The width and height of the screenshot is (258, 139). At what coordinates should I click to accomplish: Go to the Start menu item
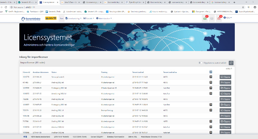point(61,18)
